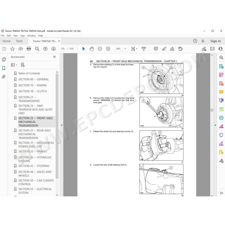
Task: Open Export PDF tool in right pane
Action: [221, 66]
